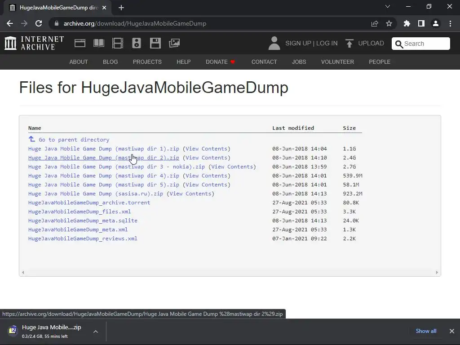Click the browser forward arrow
The width and height of the screenshot is (460, 345).
point(24,23)
